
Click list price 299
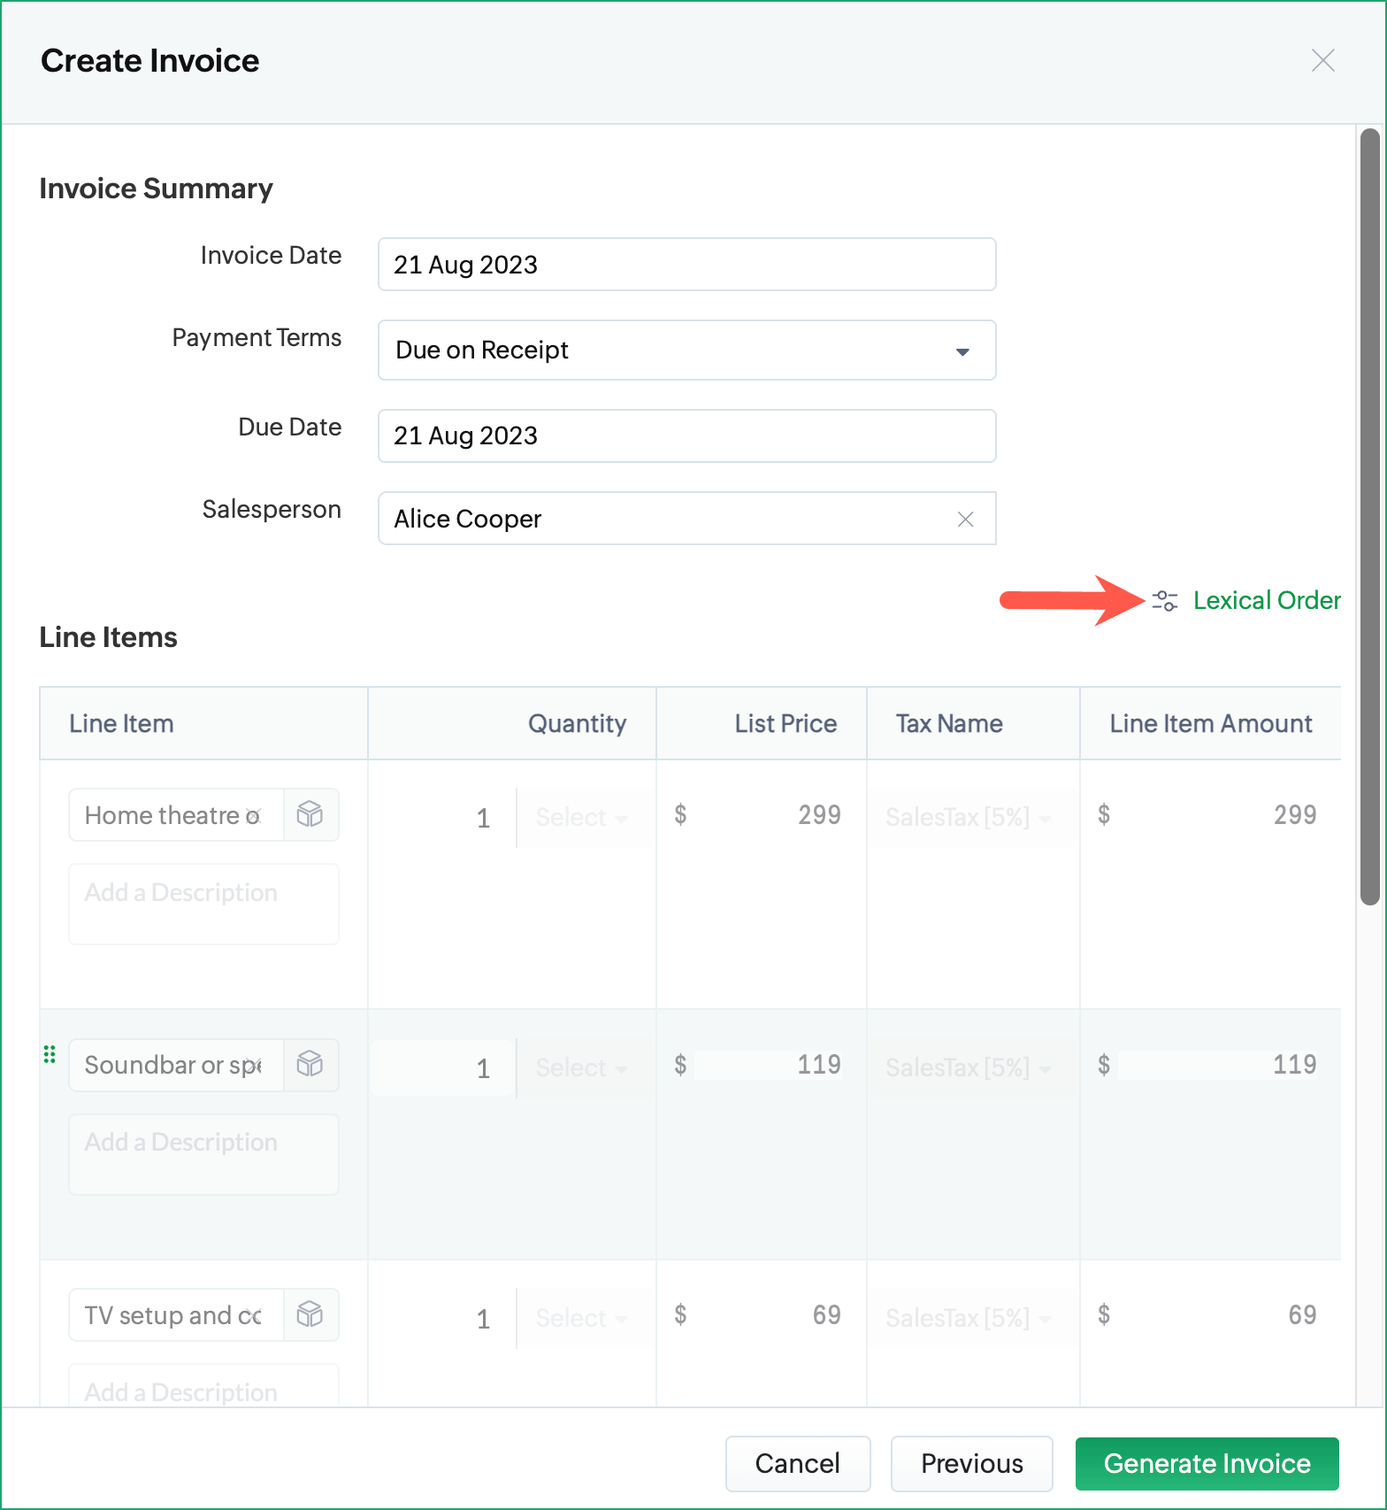point(819,814)
